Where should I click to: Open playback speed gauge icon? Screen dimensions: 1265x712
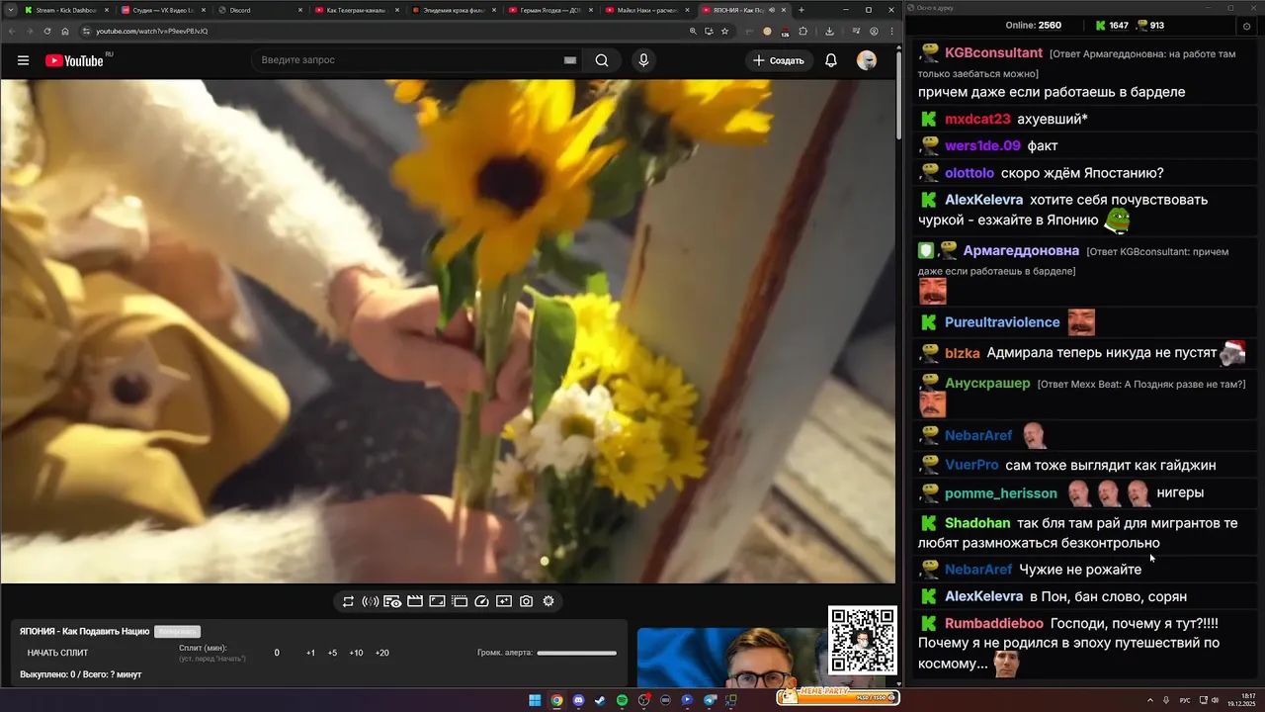[x=482, y=601]
